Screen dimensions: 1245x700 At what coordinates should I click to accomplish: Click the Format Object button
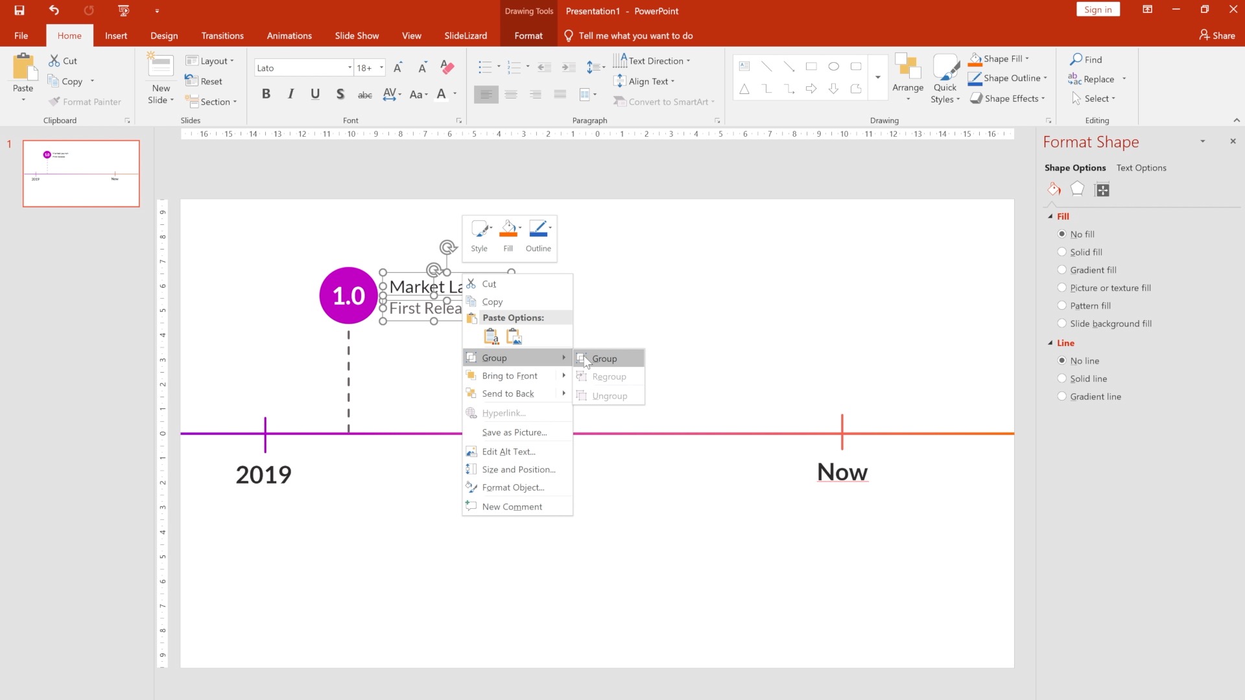[x=513, y=487]
